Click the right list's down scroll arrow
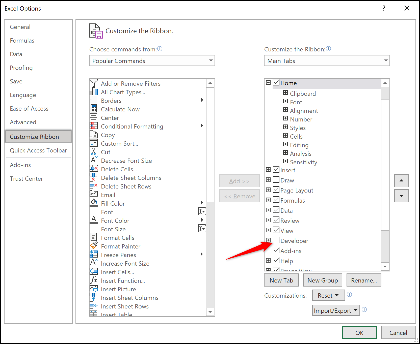Viewport: 420px width, 344px height. pos(385,266)
